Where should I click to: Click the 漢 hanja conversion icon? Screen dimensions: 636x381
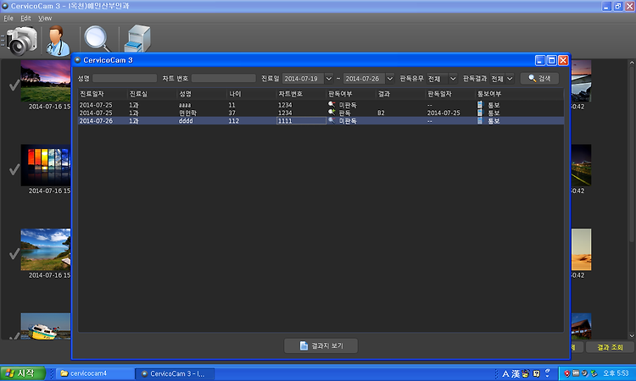pos(515,373)
